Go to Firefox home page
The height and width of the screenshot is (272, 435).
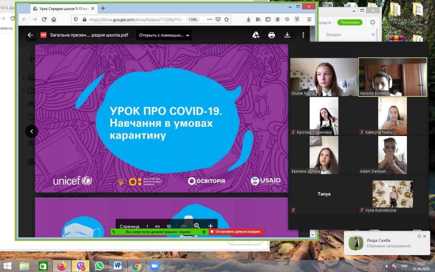click(x=54, y=20)
